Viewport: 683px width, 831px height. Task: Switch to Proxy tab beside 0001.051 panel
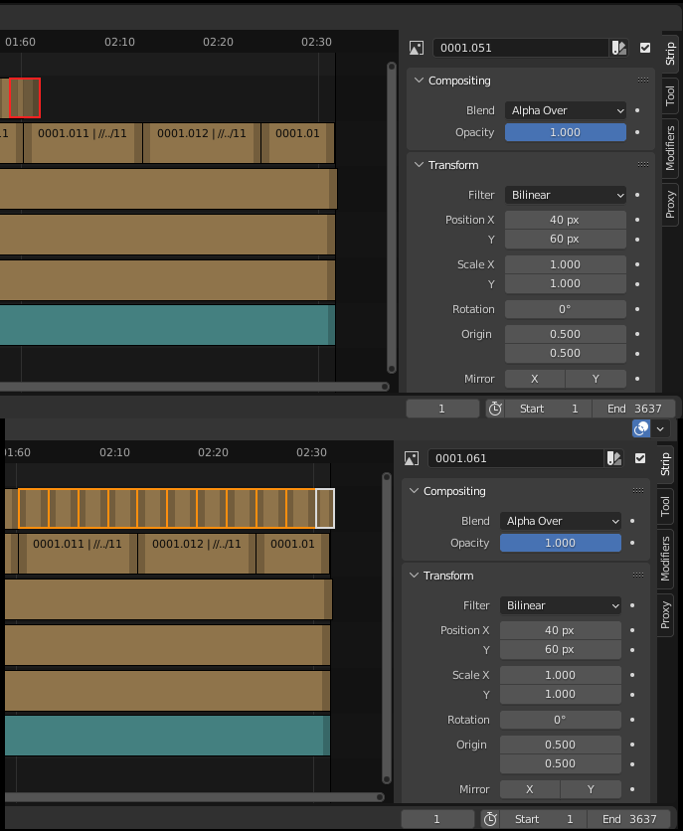pos(670,204)
